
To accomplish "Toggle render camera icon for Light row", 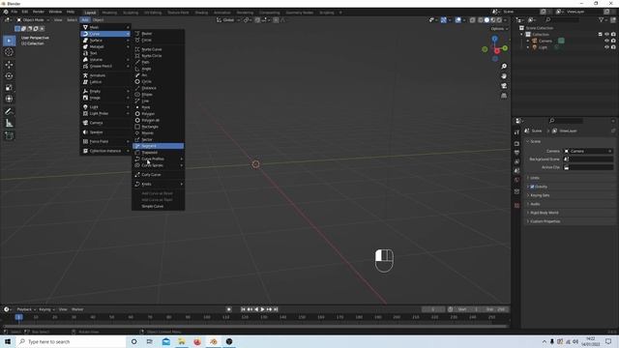I will 613,47.
